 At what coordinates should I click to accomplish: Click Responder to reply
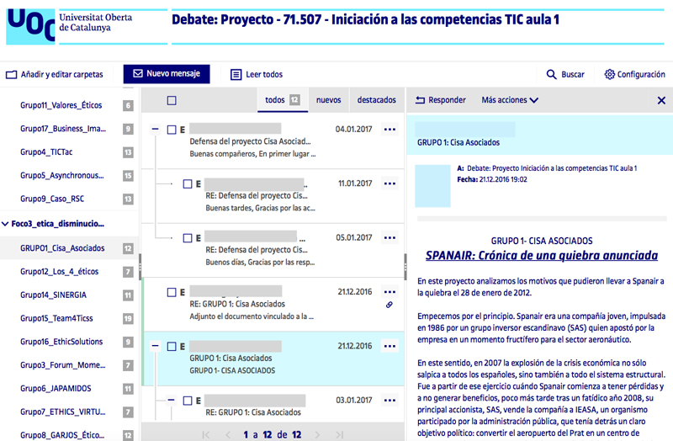(440, 100)
